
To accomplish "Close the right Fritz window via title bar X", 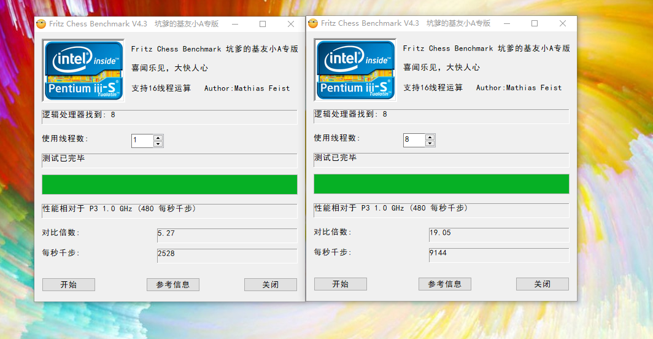I will pyautogui.click(x=563, y=23).
